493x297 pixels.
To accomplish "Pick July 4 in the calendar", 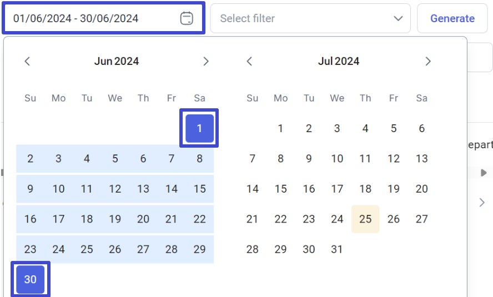I will click(365, 128).
